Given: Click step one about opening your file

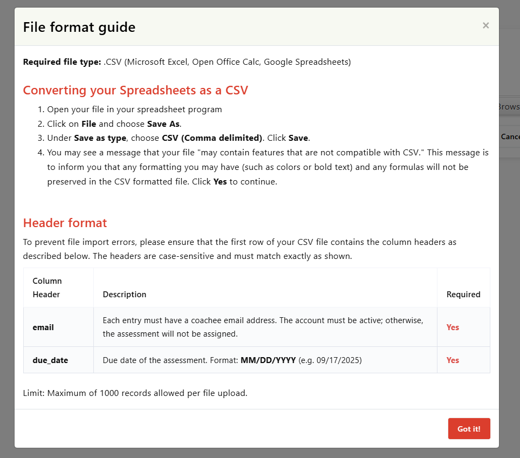Looking at the screenshot, I should (134, 109).
